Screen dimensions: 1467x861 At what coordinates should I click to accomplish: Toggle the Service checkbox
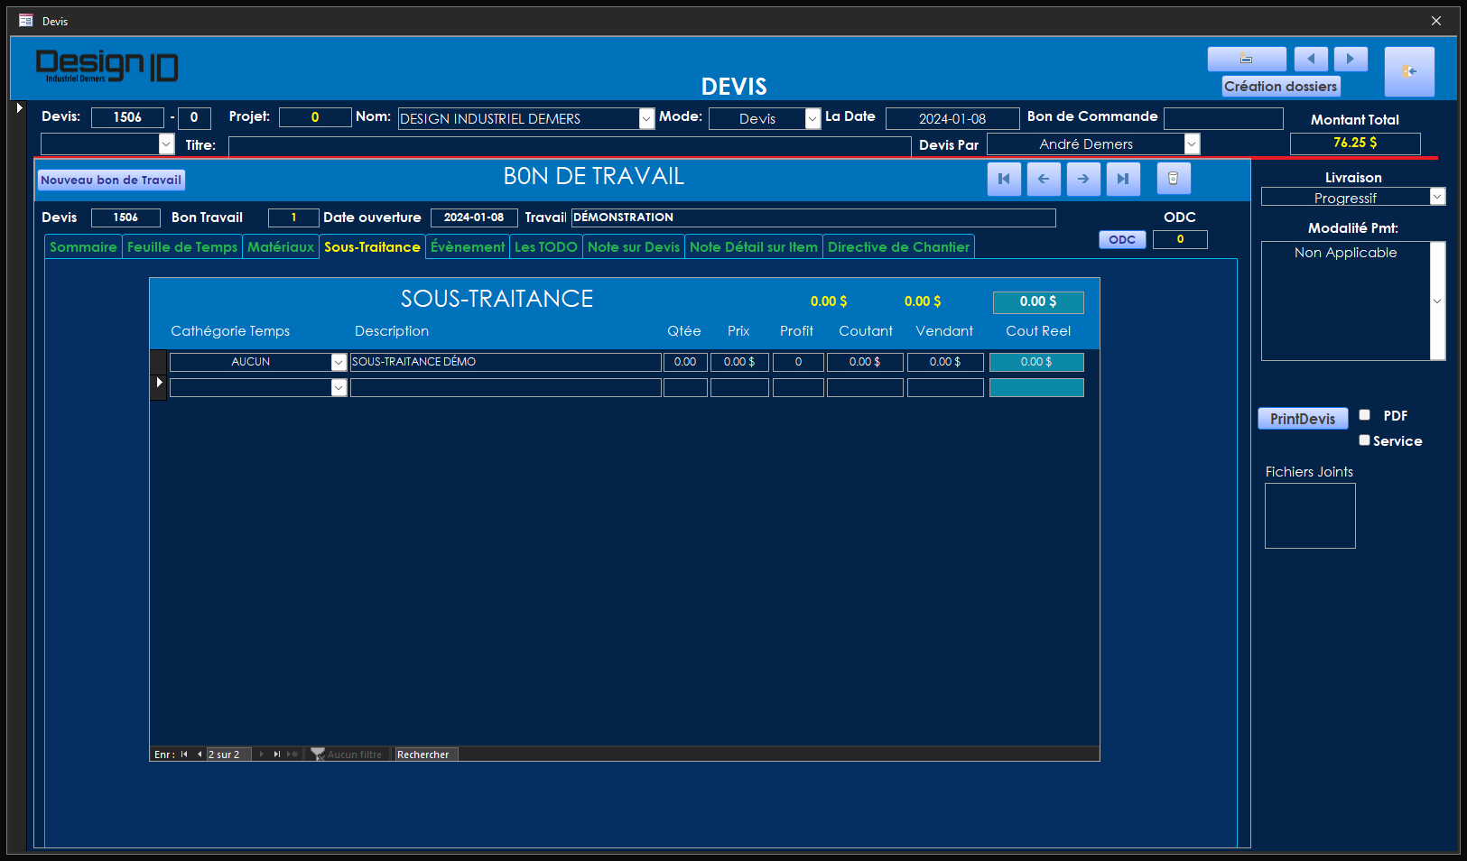click(x=1365, y=440)
